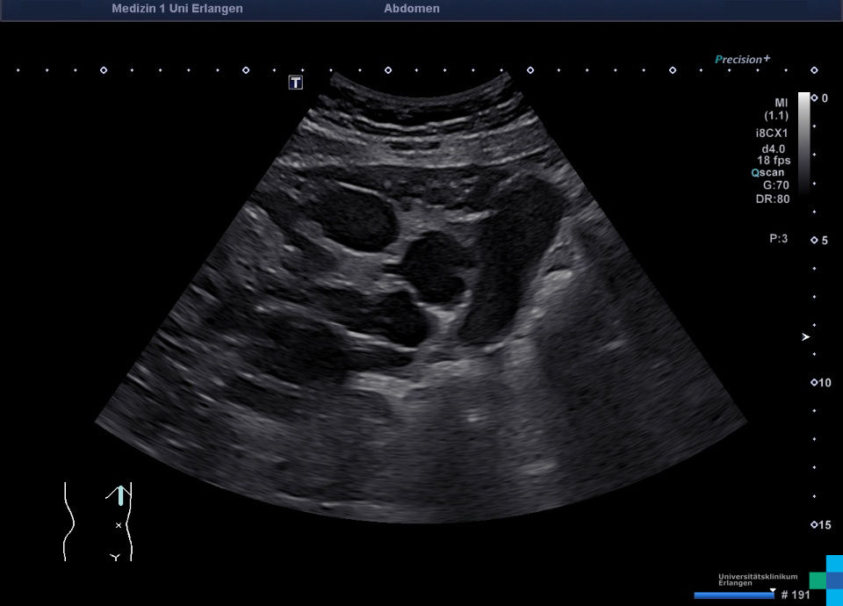Click the 18 fps frame rate readout
Viewport: 843px width, 606px height.
click(x=774, y=161)
